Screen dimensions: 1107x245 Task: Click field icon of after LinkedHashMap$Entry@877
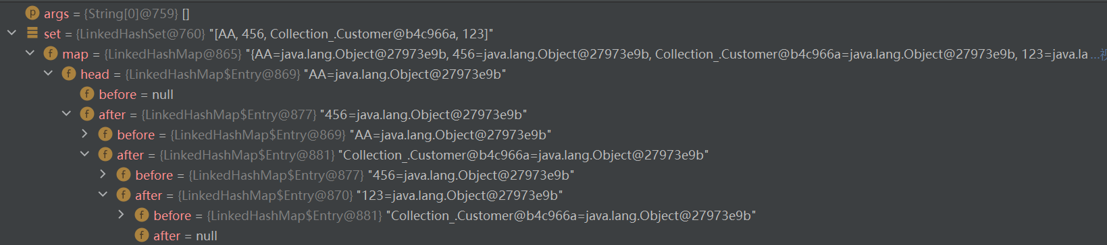click(87, 114)
